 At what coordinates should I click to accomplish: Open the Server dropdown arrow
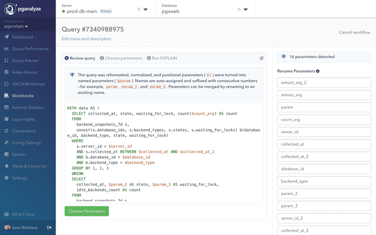coord(146,10)
